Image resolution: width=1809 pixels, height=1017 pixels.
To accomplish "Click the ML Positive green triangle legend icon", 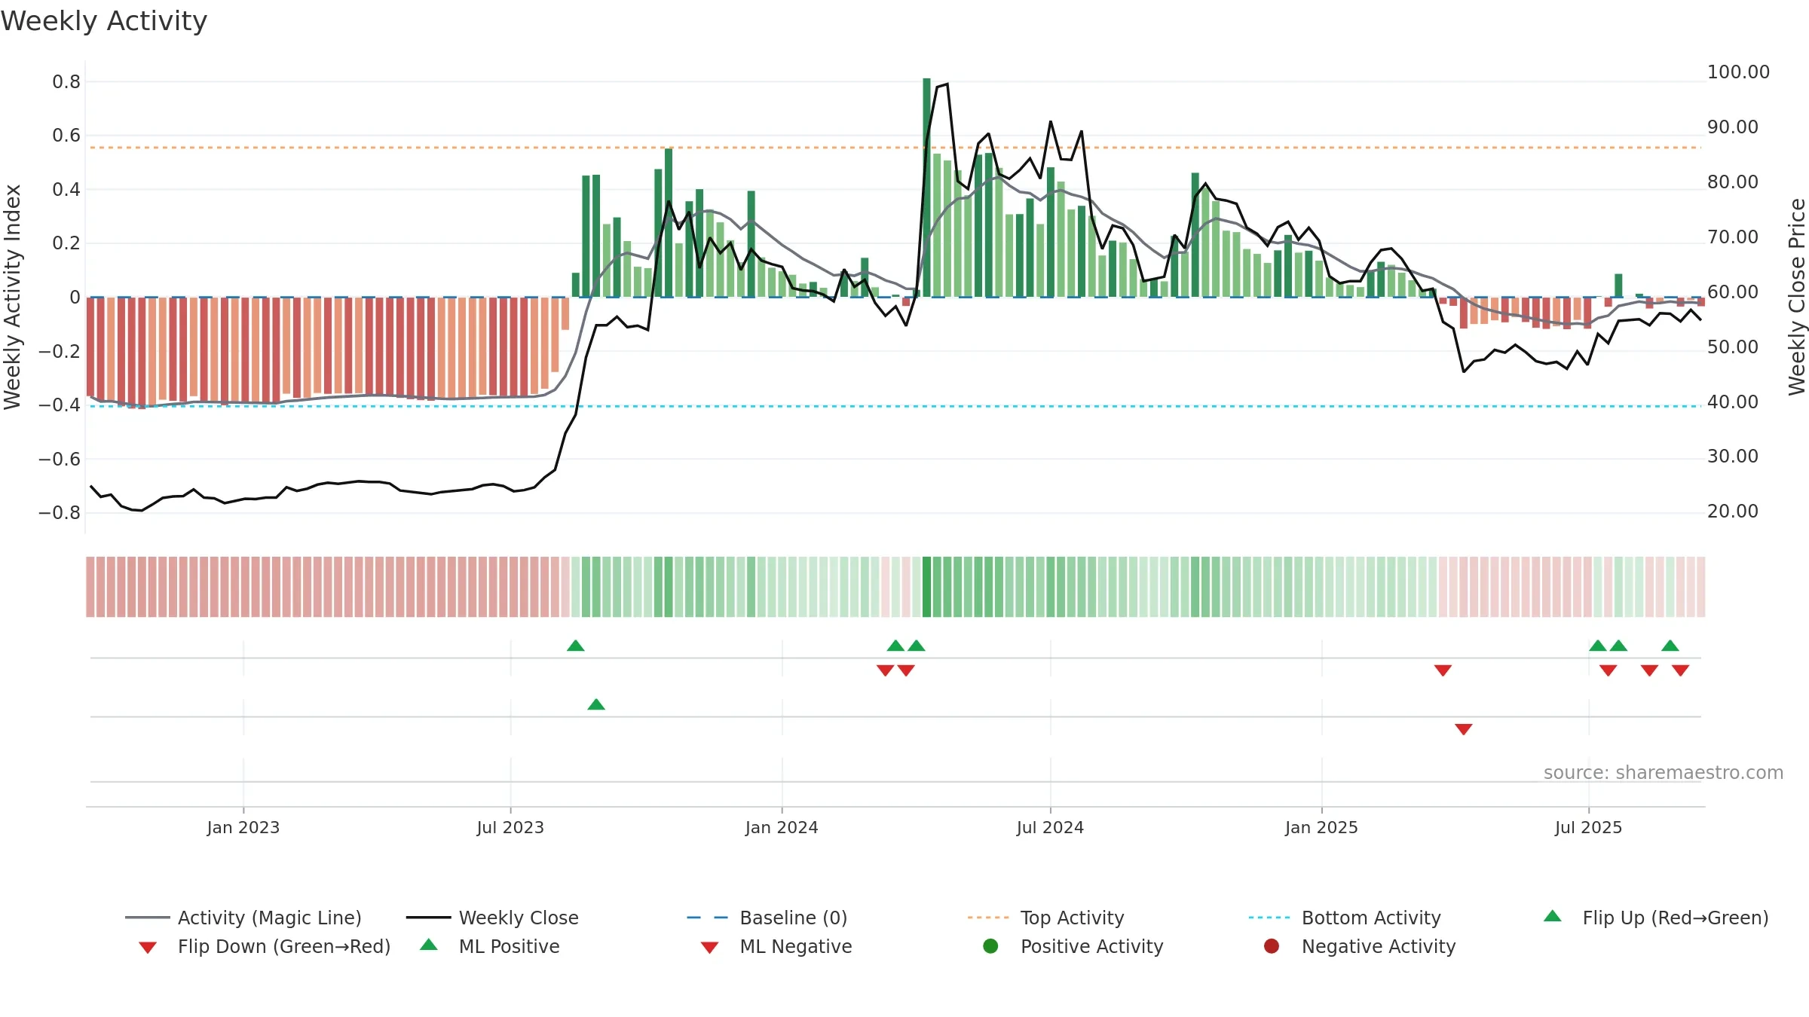I will pyautogui.click(x=429, y=945).
